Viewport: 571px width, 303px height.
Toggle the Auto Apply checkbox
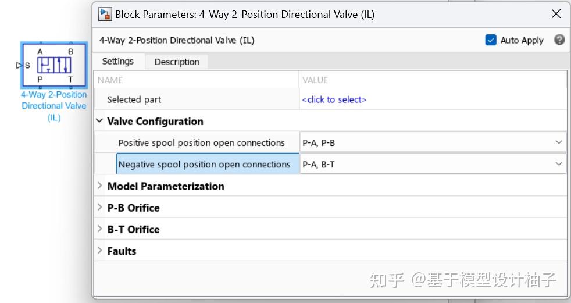(491, 40)
